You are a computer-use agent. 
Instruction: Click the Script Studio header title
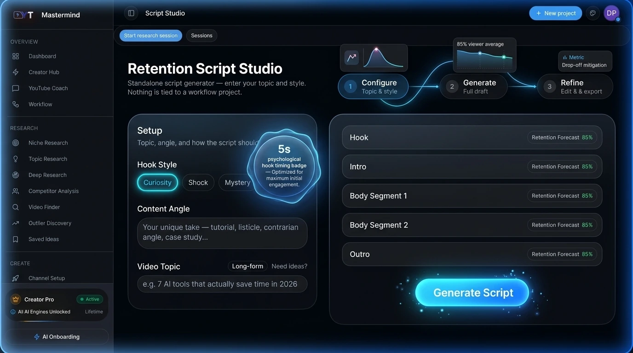(x=165, y=13)
